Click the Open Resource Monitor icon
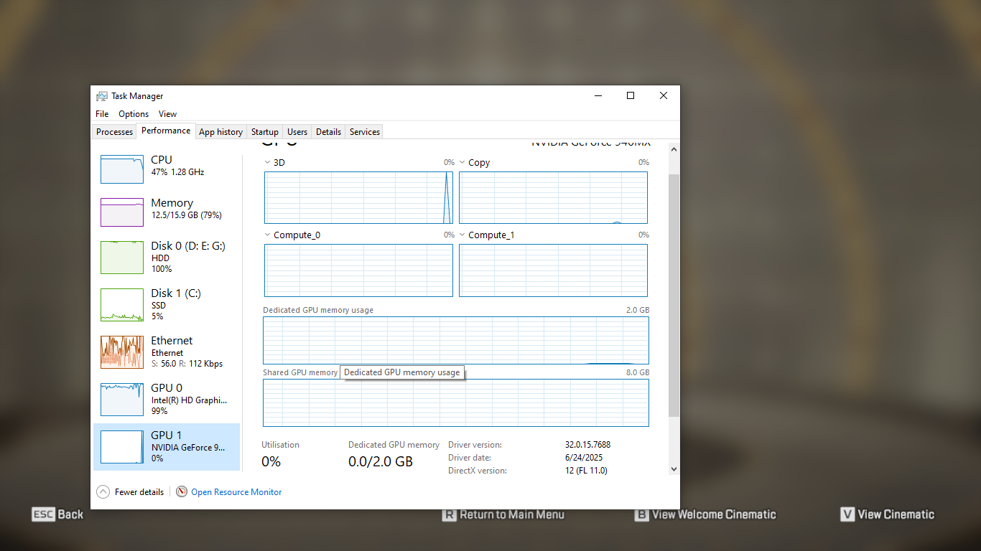The height and width of the screenshot is (551, 981). [182, 492]
